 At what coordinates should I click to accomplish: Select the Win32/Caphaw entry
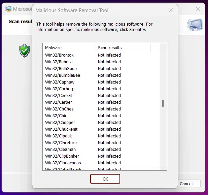coord(60,82)
